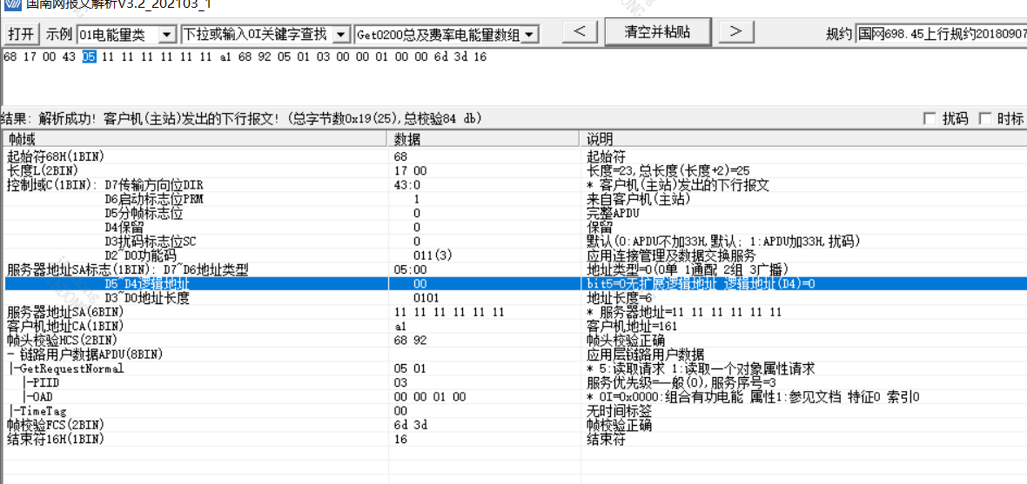Click the 示例 button
Image resolution: width=1027 pixels, height=484 pixels.
click(x=58, y=34)
